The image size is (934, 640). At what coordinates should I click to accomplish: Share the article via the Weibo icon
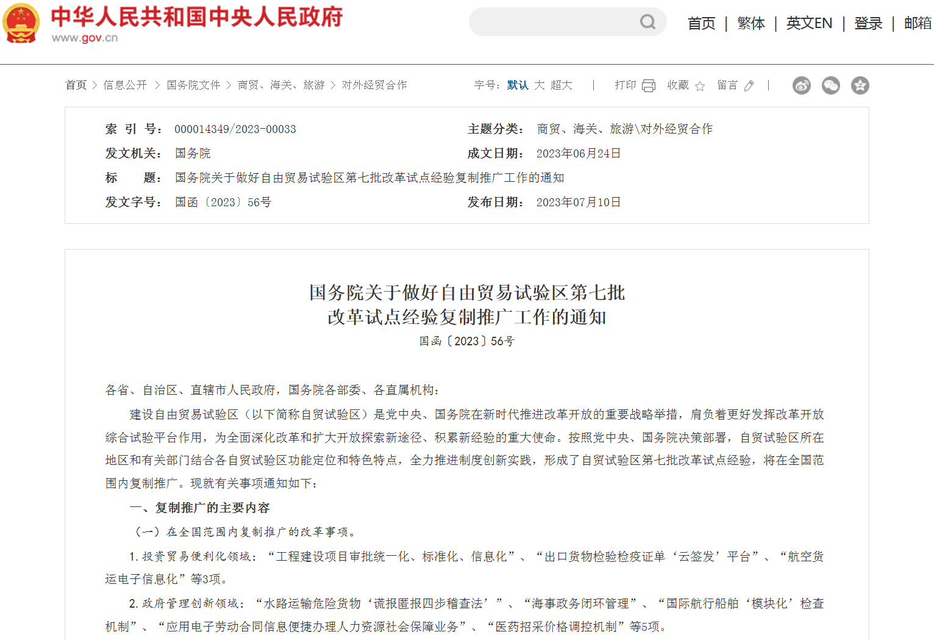[801, 85]
